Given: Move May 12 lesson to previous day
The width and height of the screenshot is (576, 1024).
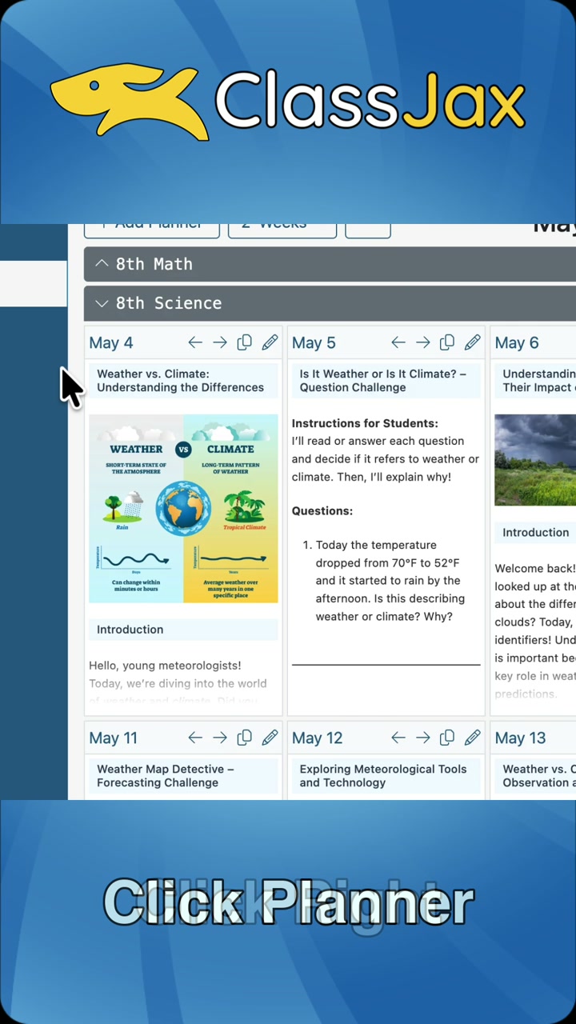Looking at the screenshot, I should pyautogui.click(x=398, y=738).
